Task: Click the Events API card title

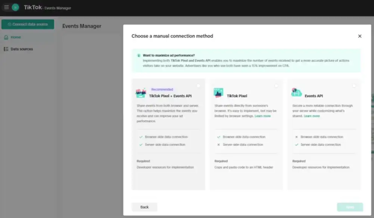Action: pos(314,96)
